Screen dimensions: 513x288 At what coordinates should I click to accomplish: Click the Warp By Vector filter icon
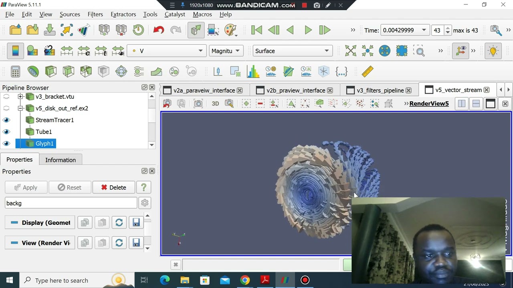[156, 72]
